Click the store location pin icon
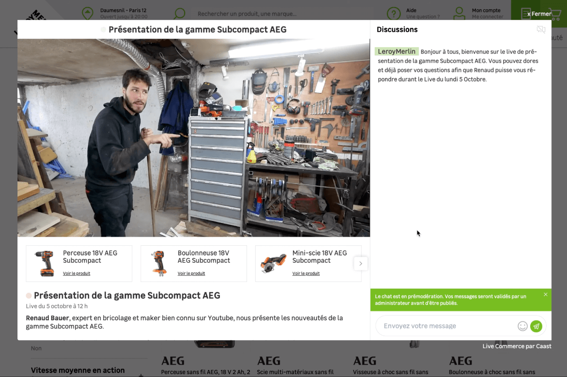Screen dimensions: 567x377 [87, 13]
